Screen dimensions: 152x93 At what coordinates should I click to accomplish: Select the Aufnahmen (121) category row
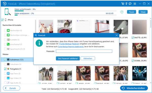[17, 60]
